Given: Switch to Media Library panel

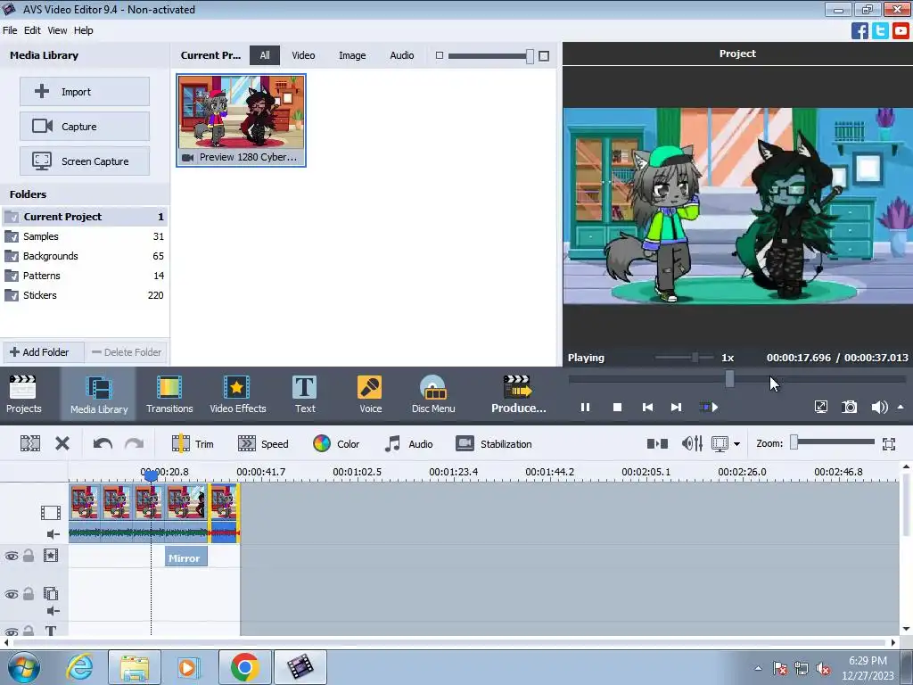Looking at the screenshot, I should [x=98, y=394].
